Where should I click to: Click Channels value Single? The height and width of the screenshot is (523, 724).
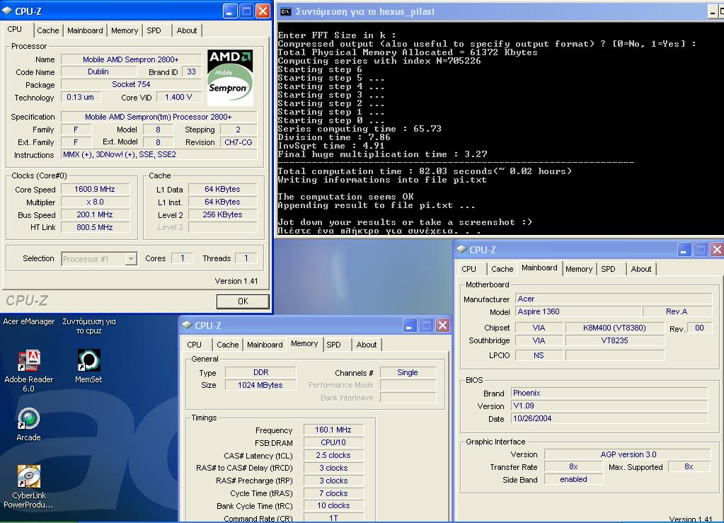pyautogui.click(x=408, y=372)
